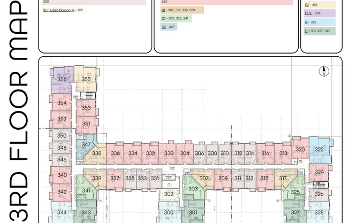Click unit 308 on the map
Screen dimensions: 349x223
click(x=212, y=153)
